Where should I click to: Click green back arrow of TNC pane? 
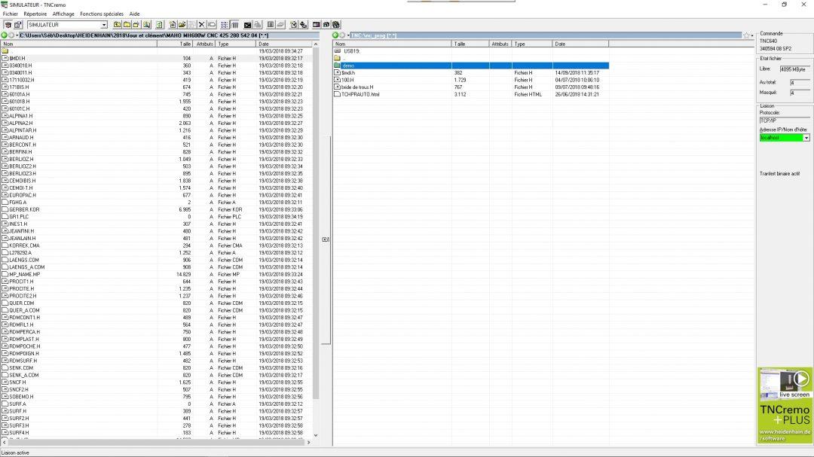[335, 35]
